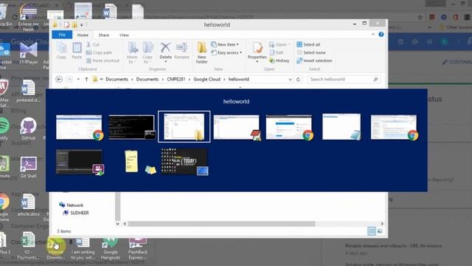Viewport: 472px width, 266px height.
Task: Click the pinterest.d... Word document desktop icon
Action: pos(28,92)
